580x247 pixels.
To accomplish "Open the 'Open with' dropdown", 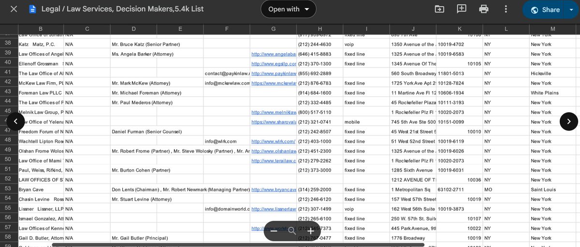I will point(289,9).
